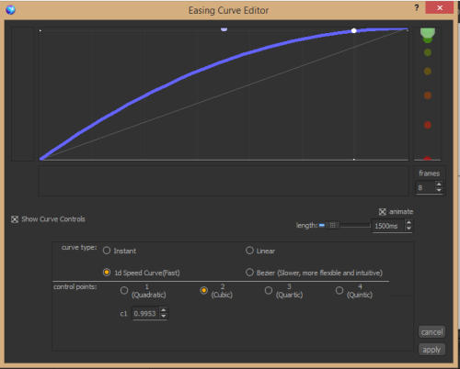Choose the Linear curve type
460x369 pixels.
click(x=249, y=251)
